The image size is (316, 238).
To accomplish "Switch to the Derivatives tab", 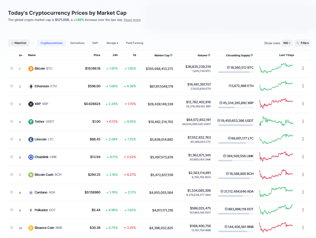I will pyautogui.click(x=77, y=43).
